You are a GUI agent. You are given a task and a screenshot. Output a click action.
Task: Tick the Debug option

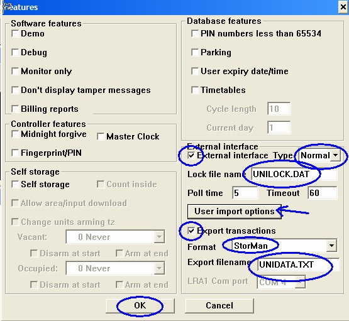(x=15, y=53)
